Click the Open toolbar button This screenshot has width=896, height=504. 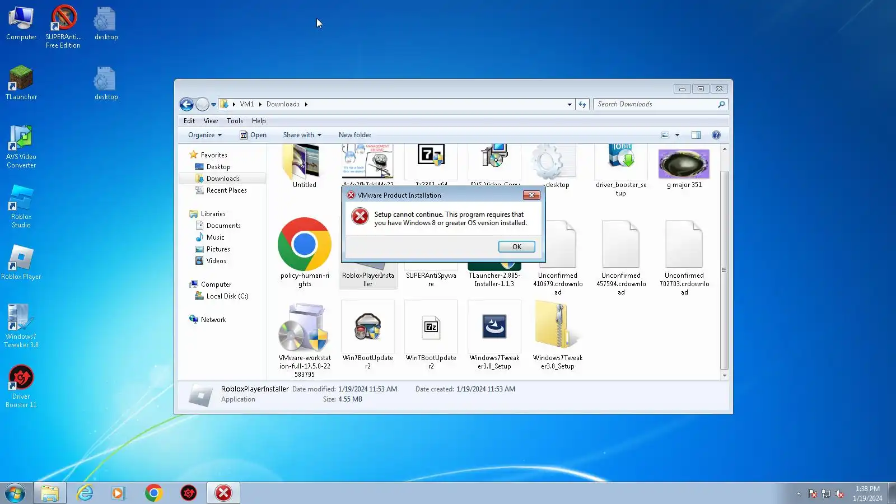point(253,135)
